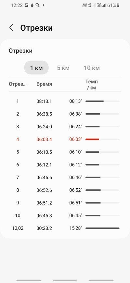This screenshot has height=283, width=130.
Task: Select the 1 км segment tab
Action: click(36, 68)
